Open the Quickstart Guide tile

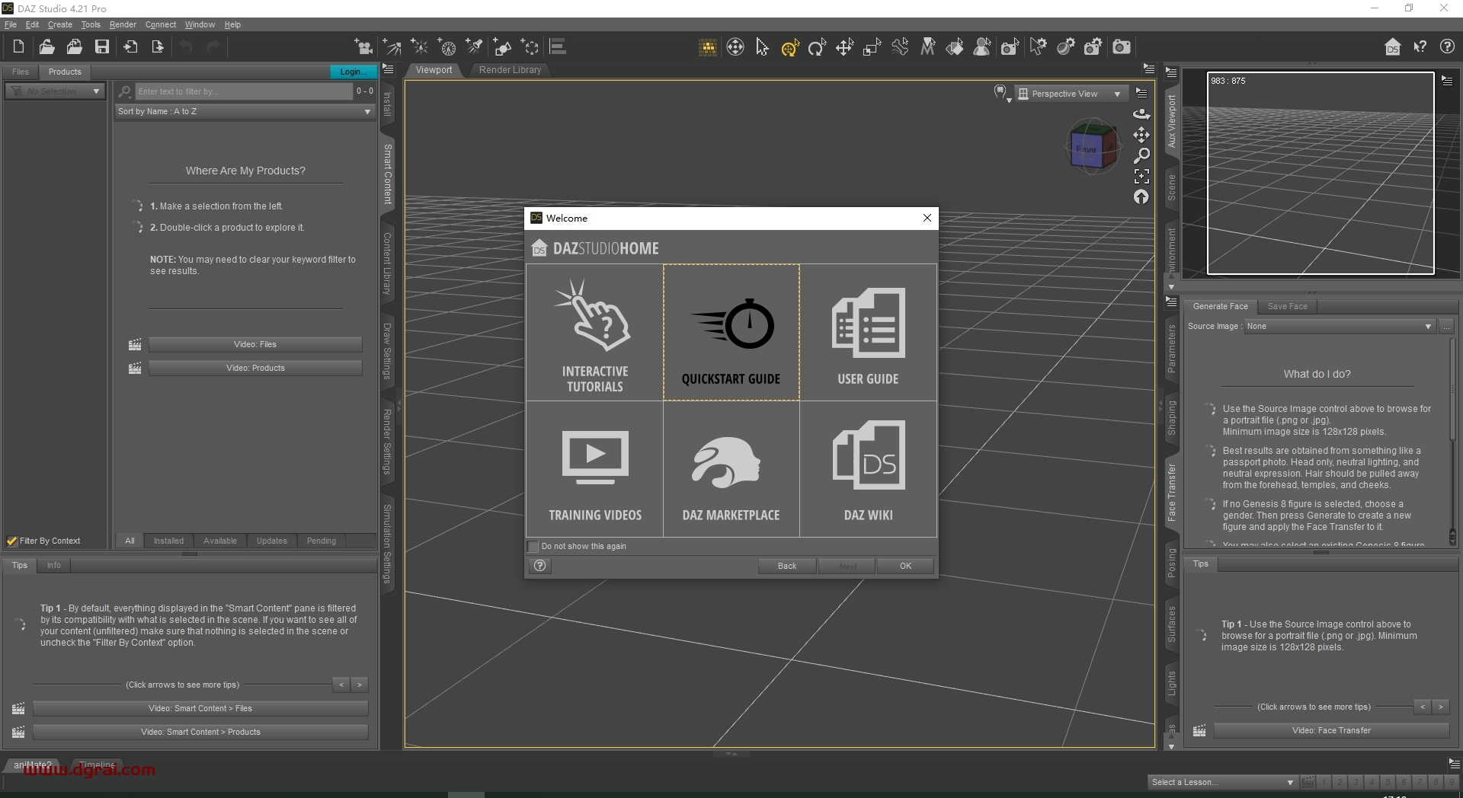[731, 332]
